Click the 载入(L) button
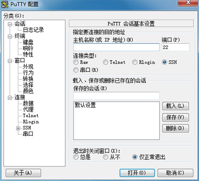The width and height of the screenshot is (199, 181). coord(175,106)
